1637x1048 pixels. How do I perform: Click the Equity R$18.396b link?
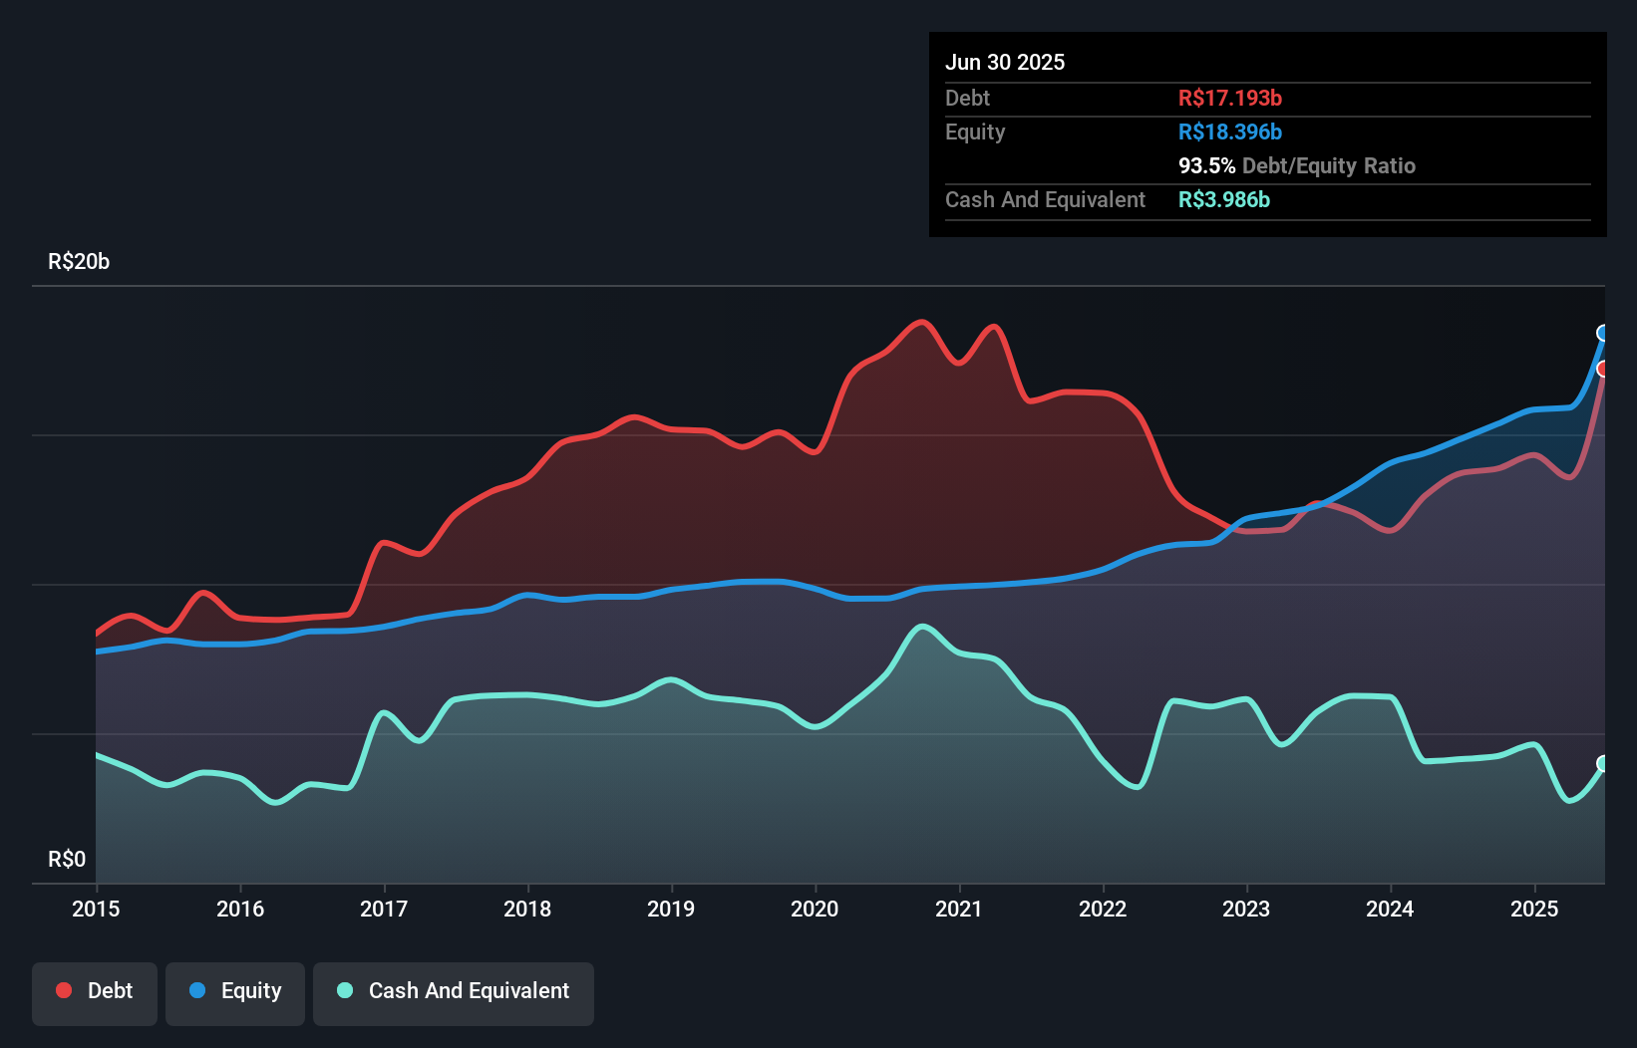(1230, 131)
